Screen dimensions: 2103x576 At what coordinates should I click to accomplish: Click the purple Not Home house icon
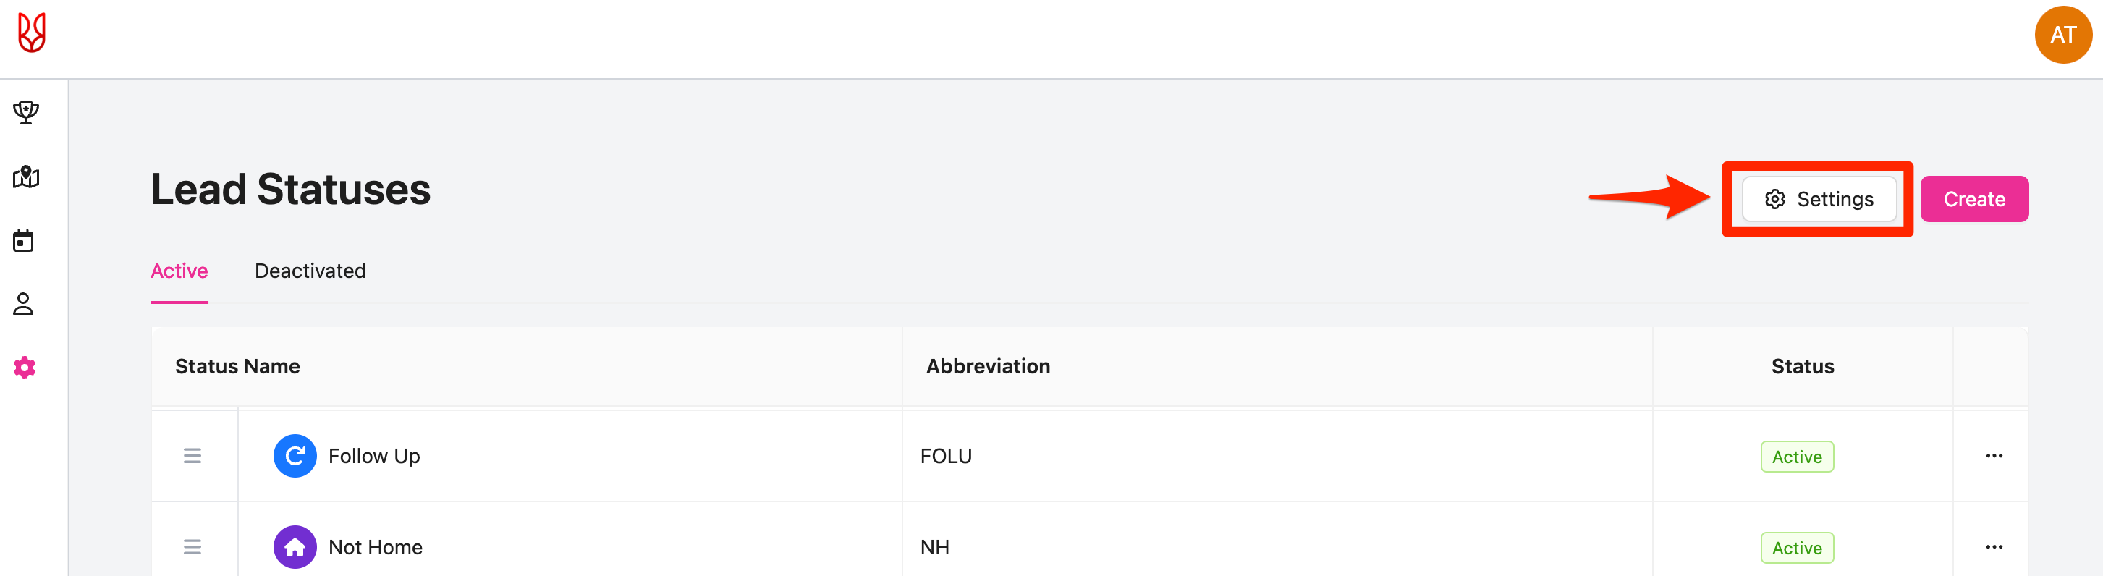click(x=295, y=546)
